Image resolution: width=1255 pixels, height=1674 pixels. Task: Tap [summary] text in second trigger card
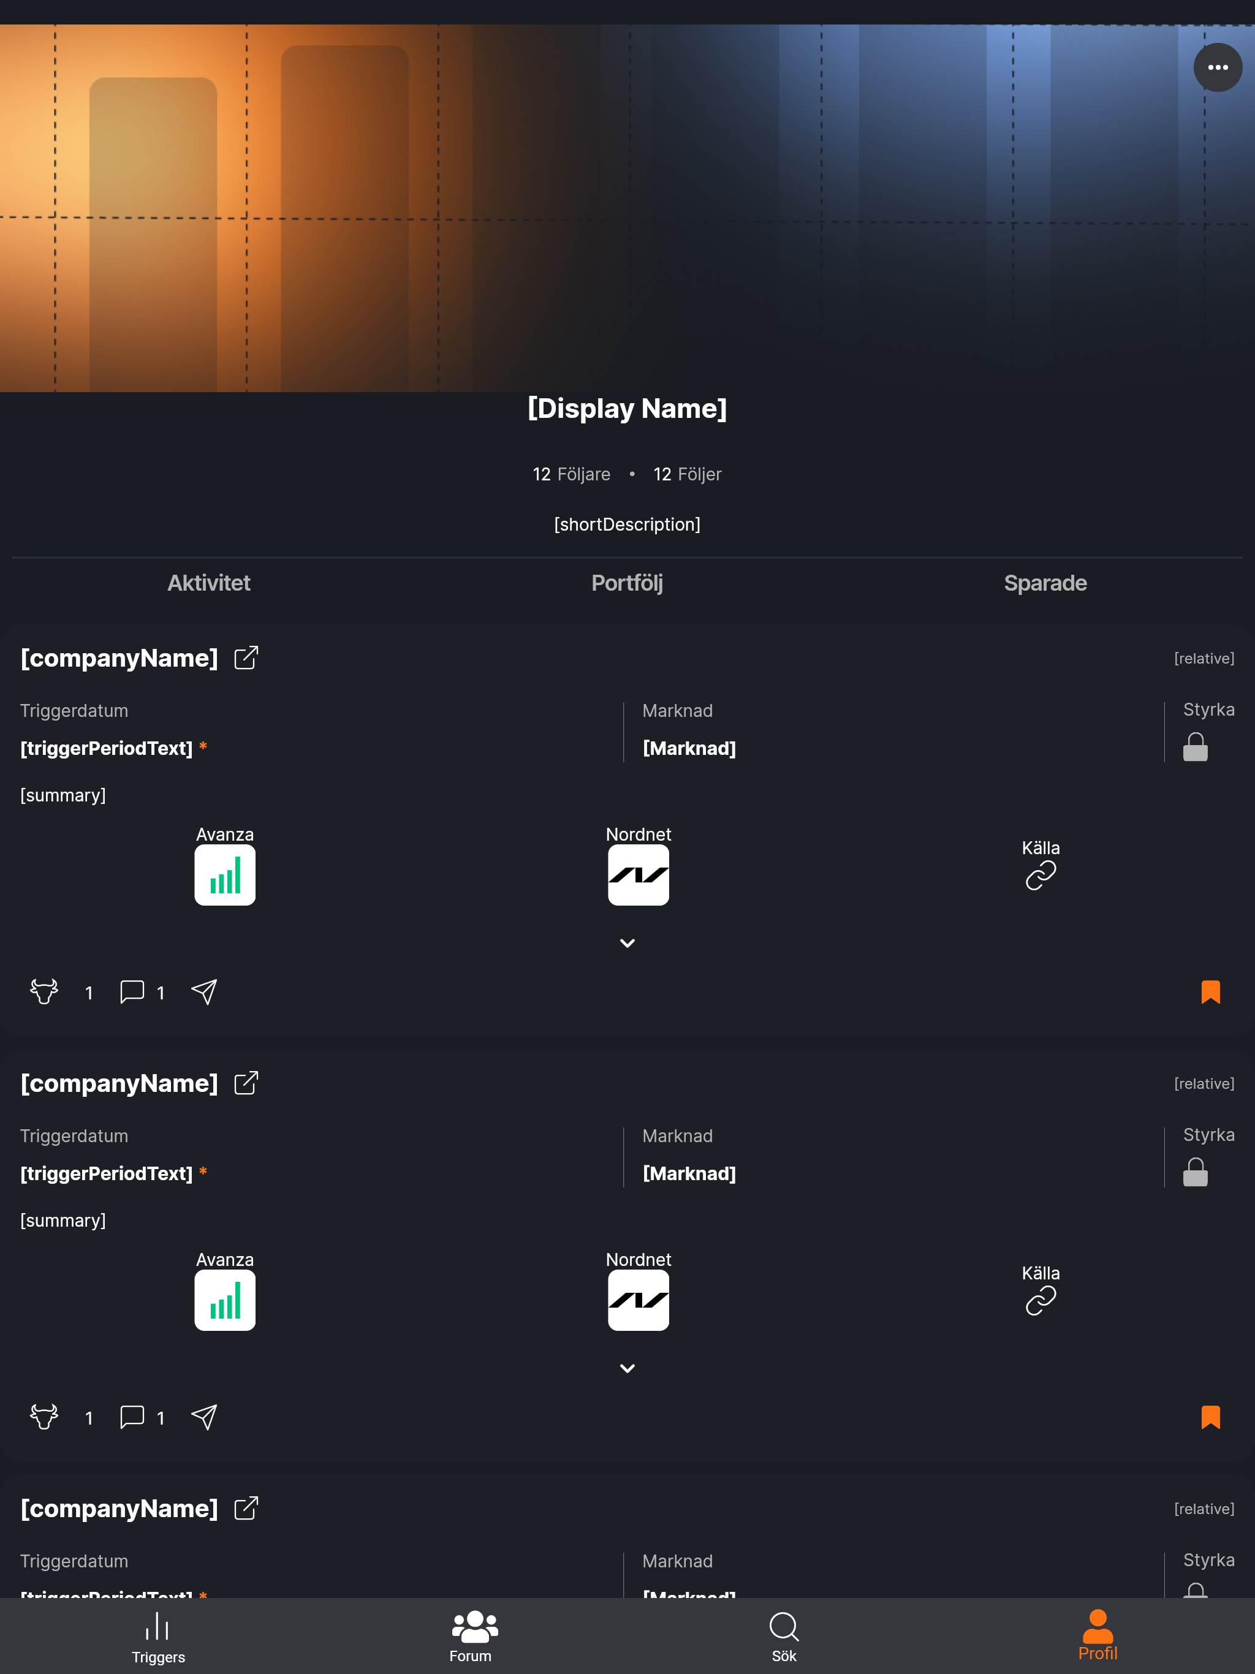pyautogui.click(x=63, y=1221)
